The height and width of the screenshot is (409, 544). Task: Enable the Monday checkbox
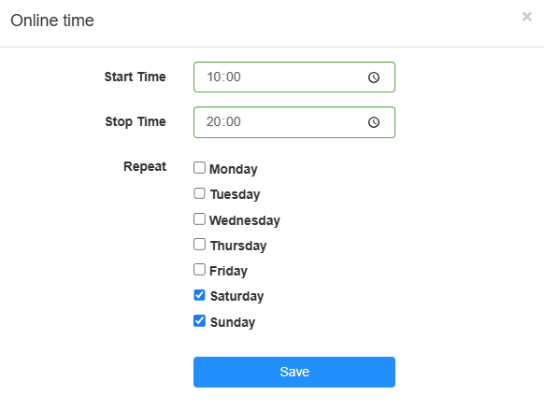[199, 168]
